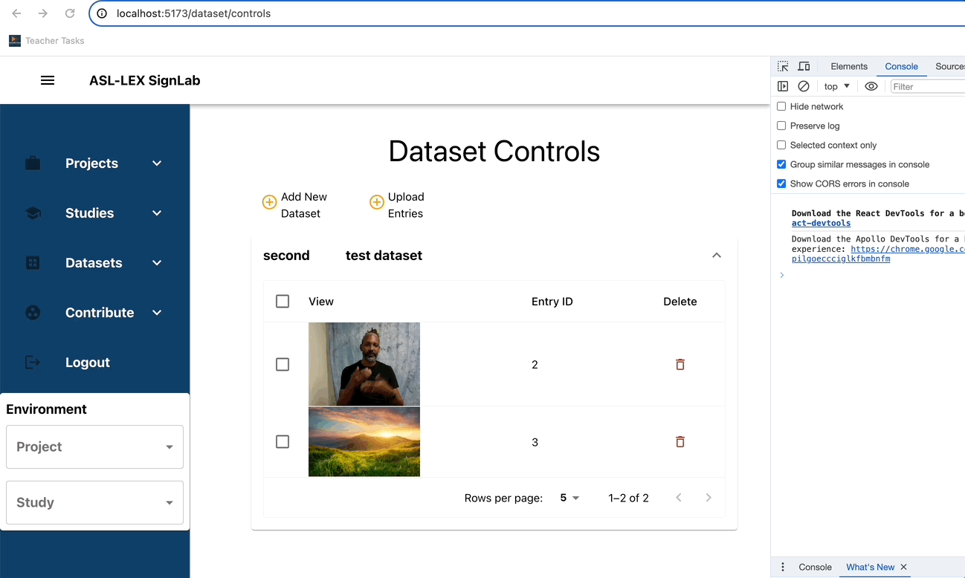Click the Contribute sidebar icon
This screenshot has width=965, height=578.
pos(33,312)
